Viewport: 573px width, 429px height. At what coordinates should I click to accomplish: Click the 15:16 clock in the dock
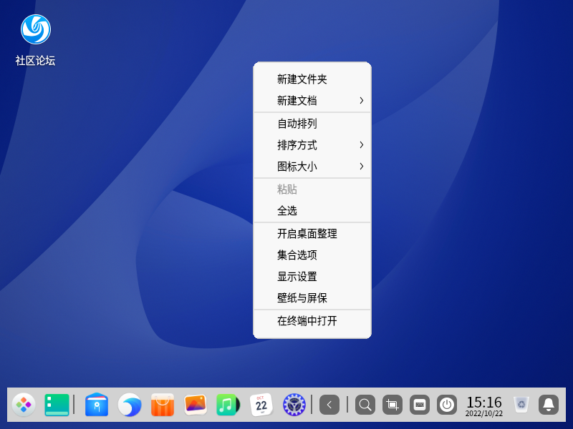(x=484, y=405)
